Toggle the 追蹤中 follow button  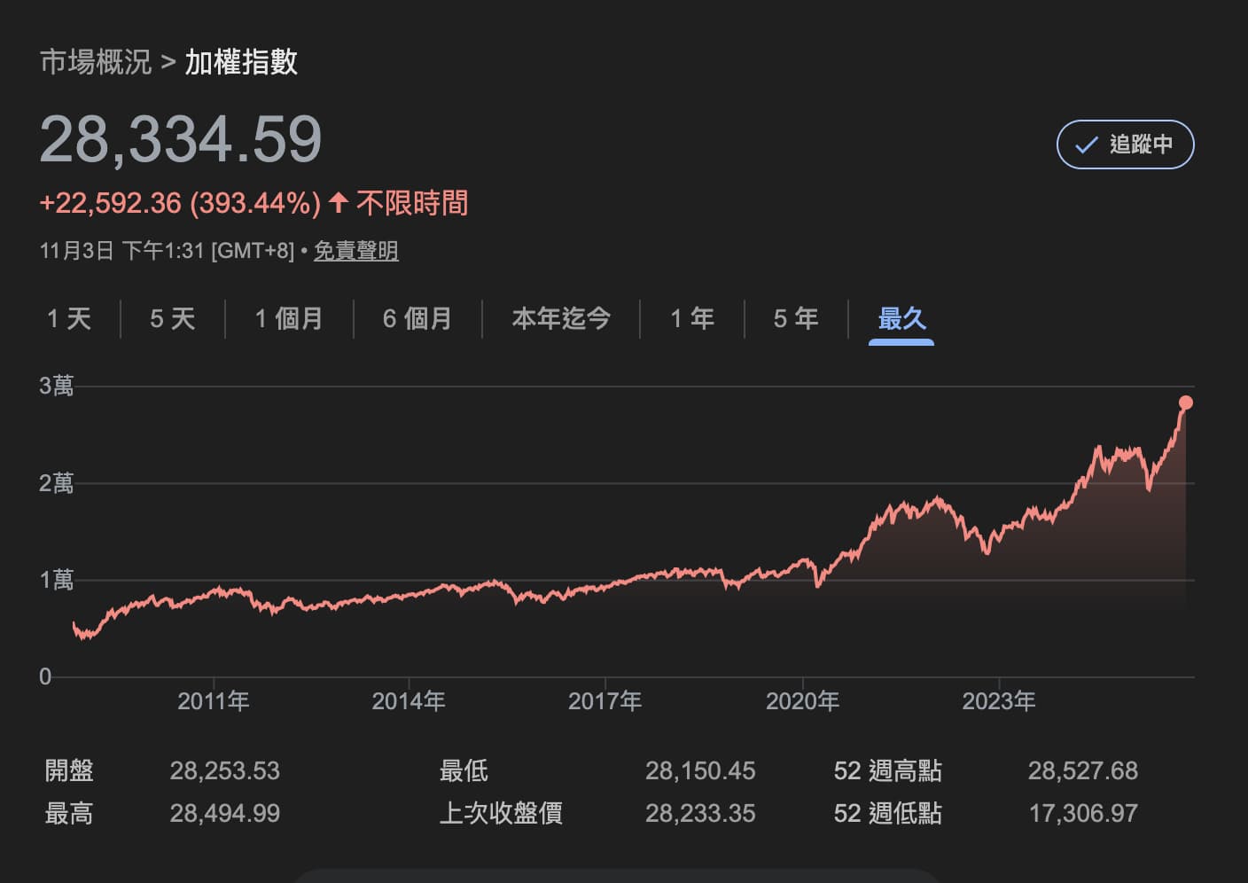pos(1125,145)
